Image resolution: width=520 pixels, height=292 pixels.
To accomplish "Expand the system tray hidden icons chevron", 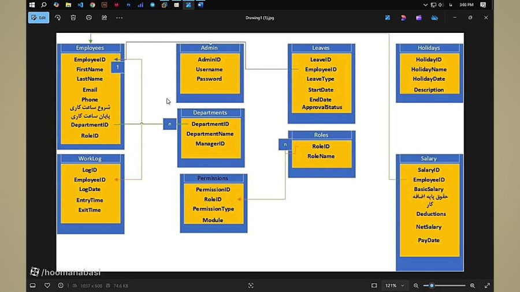I will 425,5.
